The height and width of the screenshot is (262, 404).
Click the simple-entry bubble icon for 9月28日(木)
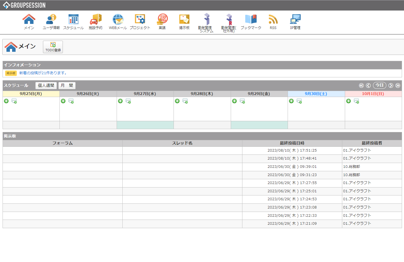185,101
